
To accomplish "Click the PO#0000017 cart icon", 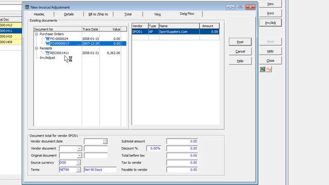I will click(x=47, y=43).
